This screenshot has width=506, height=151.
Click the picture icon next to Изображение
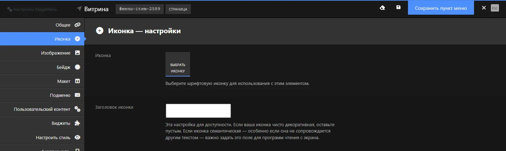[78, 53]
